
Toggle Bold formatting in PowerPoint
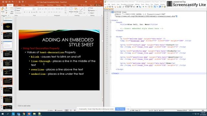coord(25,12)
